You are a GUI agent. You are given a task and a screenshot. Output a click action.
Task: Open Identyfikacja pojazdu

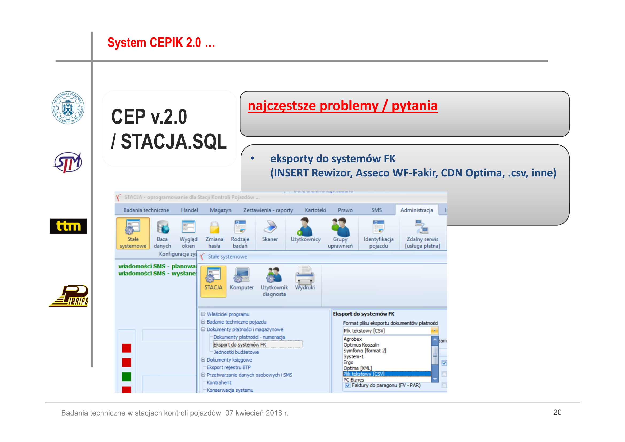pos(379,234)
